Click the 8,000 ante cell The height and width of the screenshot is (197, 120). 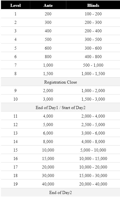pos(48,141)
